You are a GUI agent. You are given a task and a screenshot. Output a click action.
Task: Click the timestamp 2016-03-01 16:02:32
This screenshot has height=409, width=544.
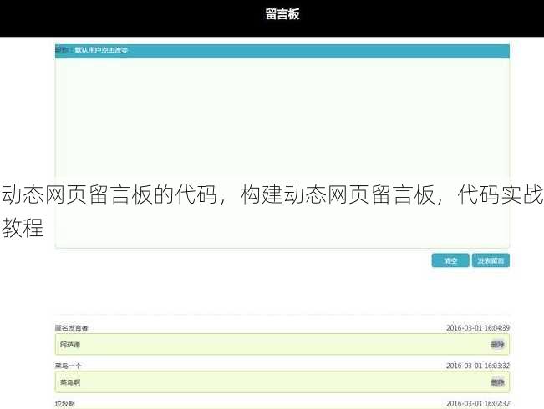(x=478, y=404)
